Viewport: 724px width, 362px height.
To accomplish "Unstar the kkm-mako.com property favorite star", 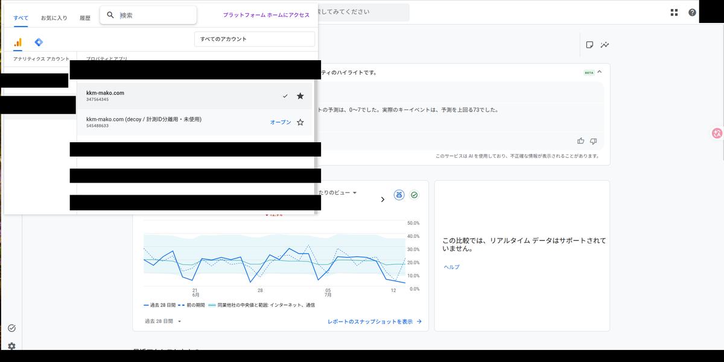I will click(300, 96).
